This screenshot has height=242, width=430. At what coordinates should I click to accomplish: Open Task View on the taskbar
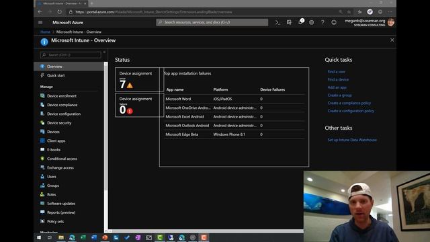click(x=50, y=237)
